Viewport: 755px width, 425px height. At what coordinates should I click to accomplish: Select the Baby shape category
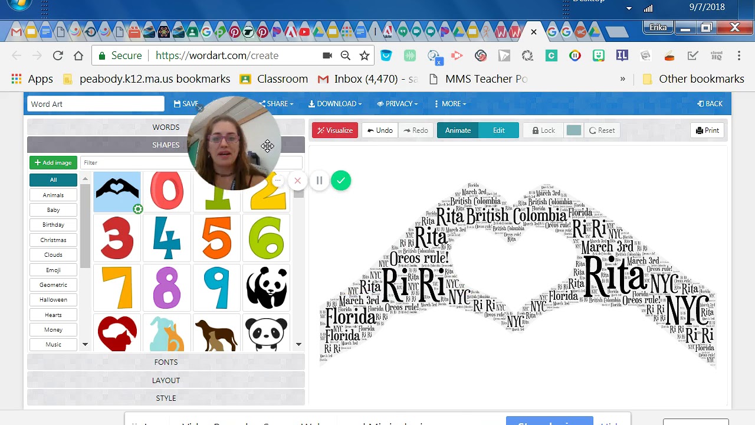pos(53,210)
